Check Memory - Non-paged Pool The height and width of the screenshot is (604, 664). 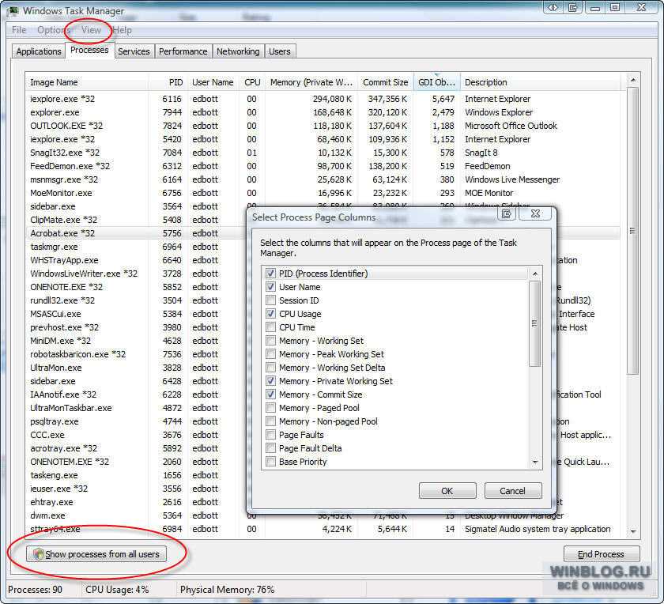click(270, 421)
